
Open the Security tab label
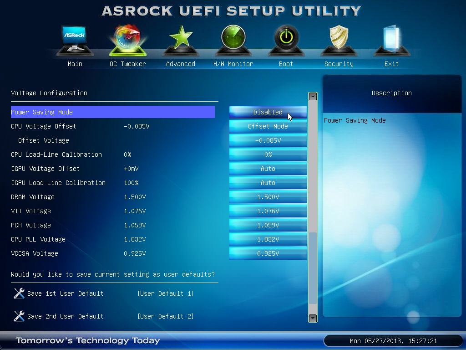(x=339, y=64)
